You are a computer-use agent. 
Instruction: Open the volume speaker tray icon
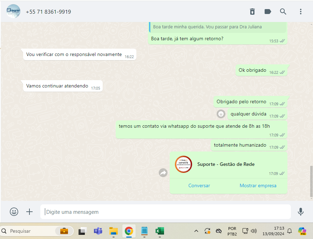pyautogui.click(x=254, y=231)
